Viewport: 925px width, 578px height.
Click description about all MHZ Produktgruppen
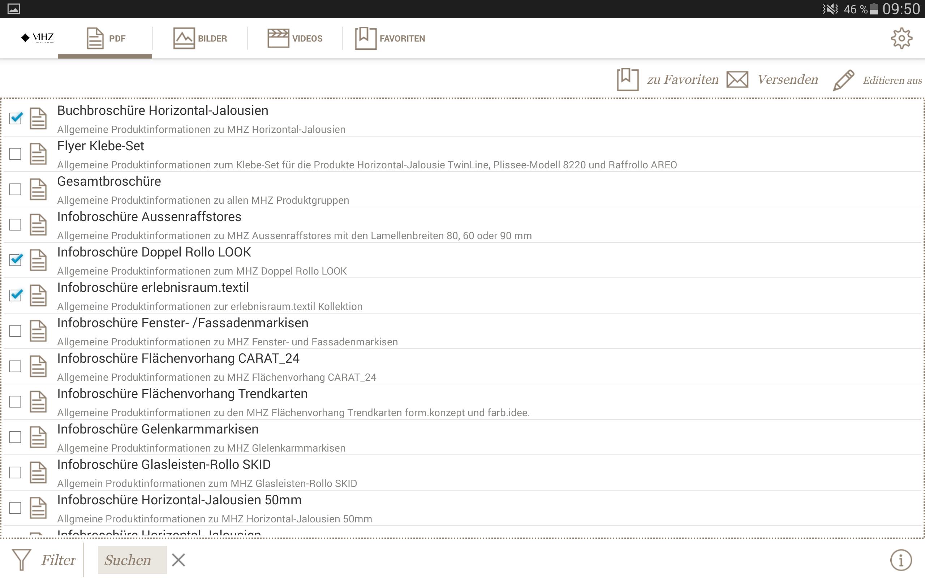point(203,200)
